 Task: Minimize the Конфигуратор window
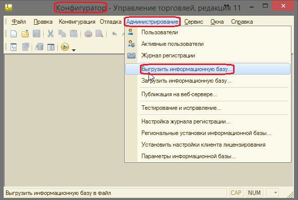click(x=252, y=7)
